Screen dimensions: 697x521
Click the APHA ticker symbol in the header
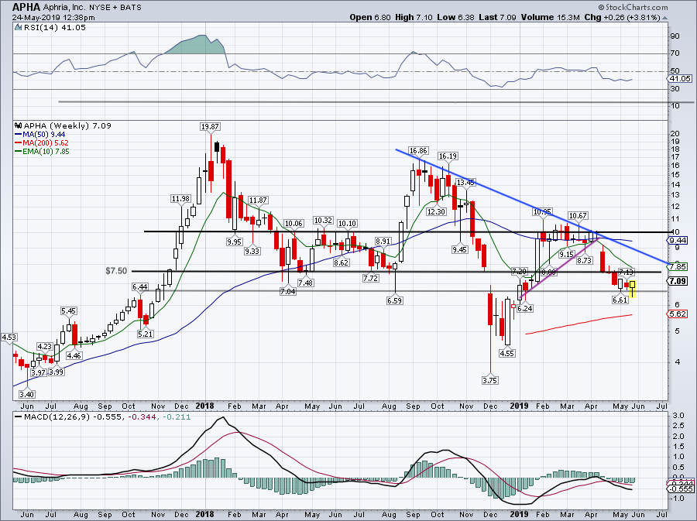pos(26,7)
